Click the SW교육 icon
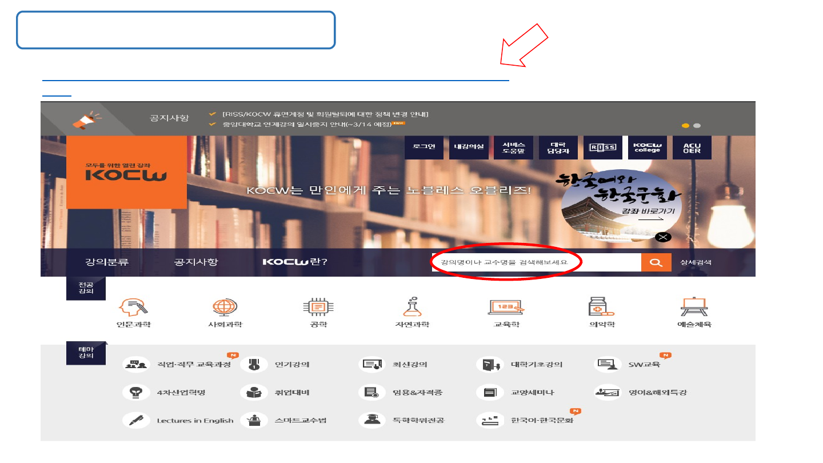The height and width of the screenshot is (463, 823). 608,364
